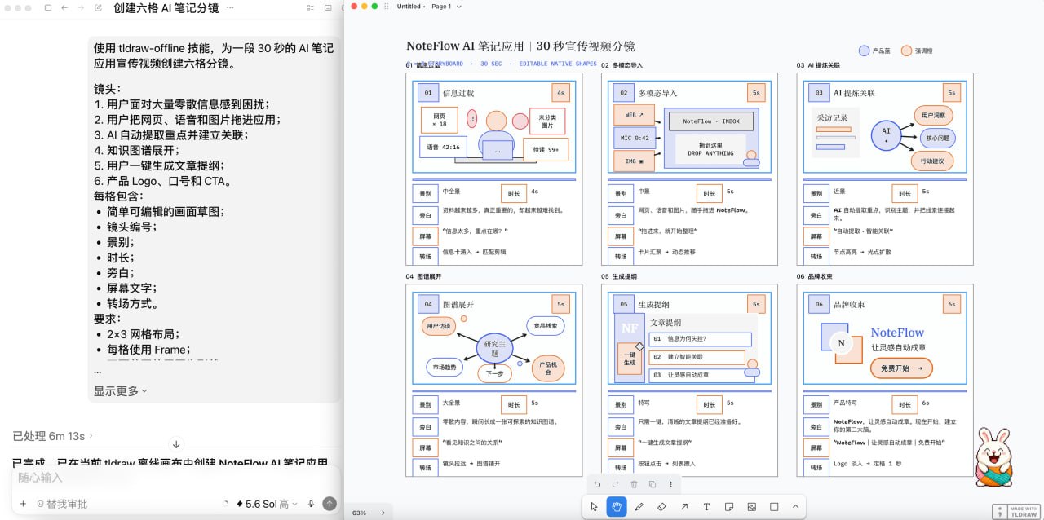Select the 02 多模态导入 frame label

click(x=622, y=65)
